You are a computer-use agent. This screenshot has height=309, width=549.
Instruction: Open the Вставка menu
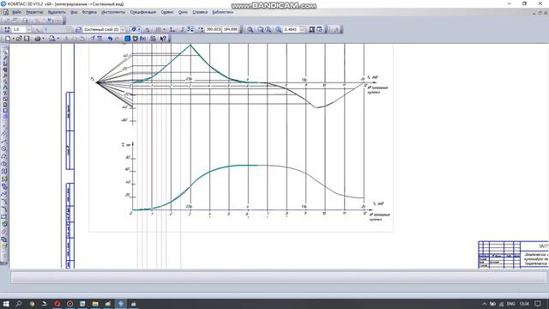pos(89,12)
